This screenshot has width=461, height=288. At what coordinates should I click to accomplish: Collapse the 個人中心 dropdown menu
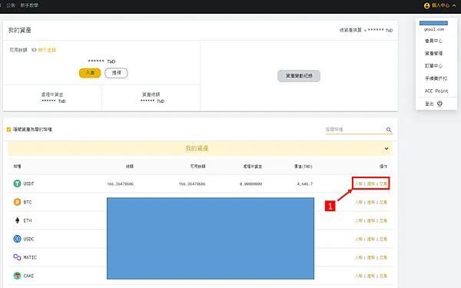click(x=454, y=5)
